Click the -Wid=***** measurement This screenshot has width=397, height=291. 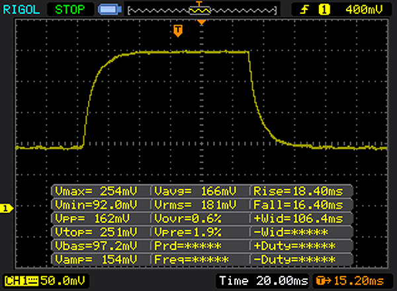coord(290,232)
